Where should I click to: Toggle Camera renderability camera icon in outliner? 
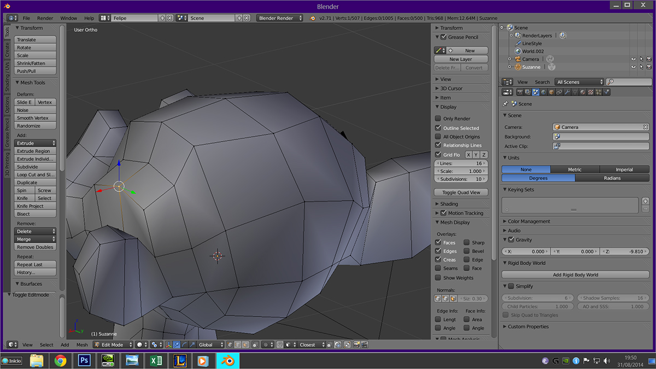[649, 59]
